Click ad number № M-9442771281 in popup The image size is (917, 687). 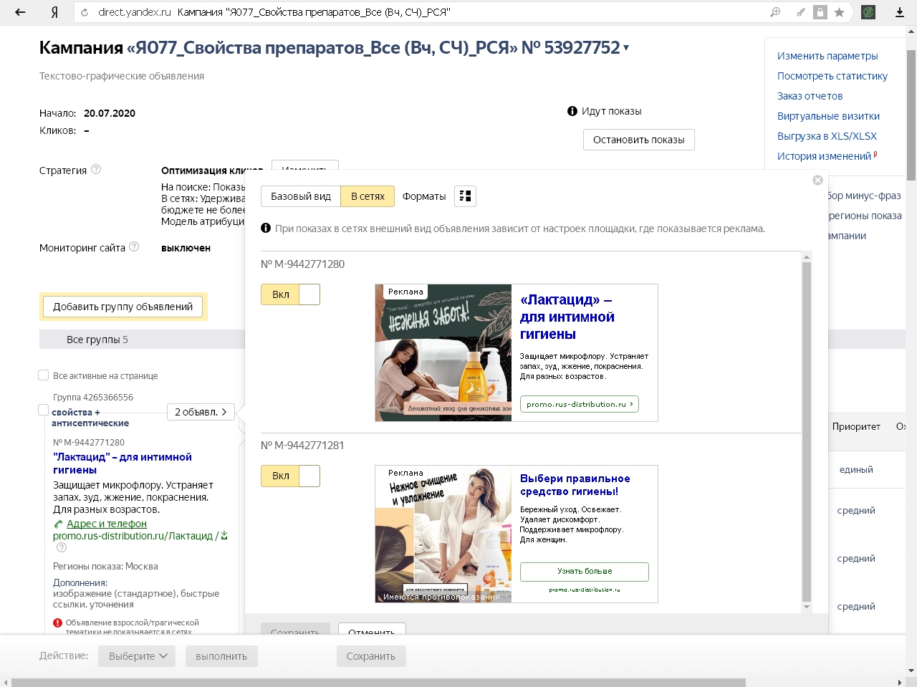pos(302,446)
